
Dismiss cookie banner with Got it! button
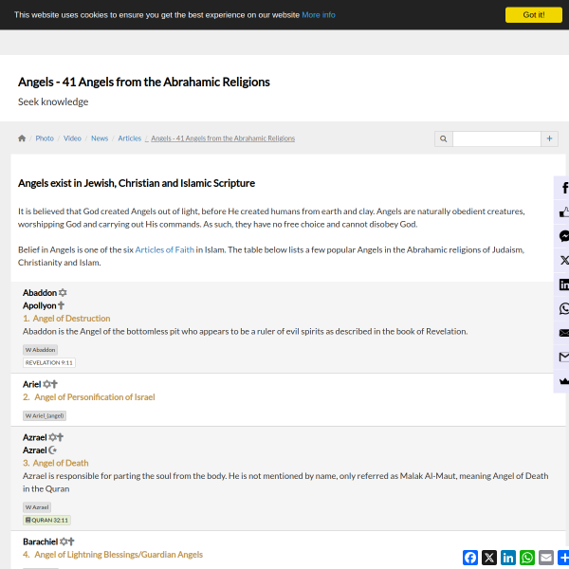coord(533,15)
